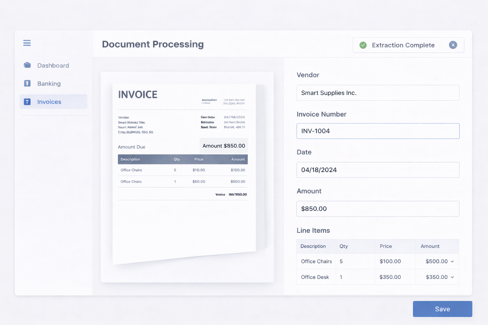This screenshot has width=488, height=325.
Task: Click the Amount Due highlight on invoice
Action: pyautogui.click(x=223, y=146)
